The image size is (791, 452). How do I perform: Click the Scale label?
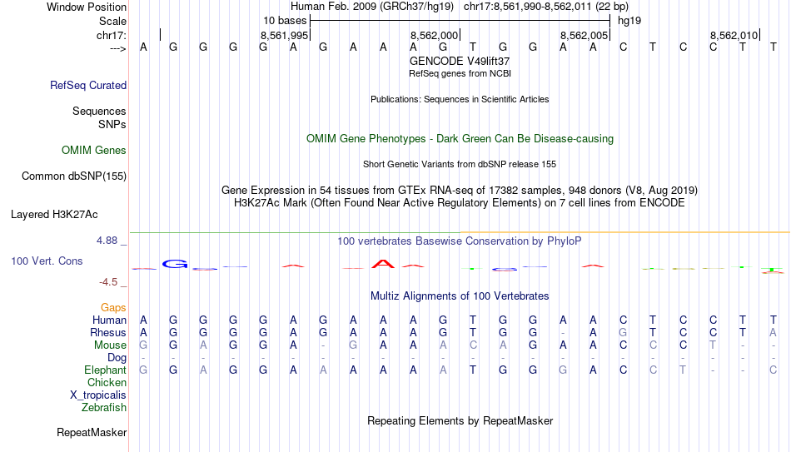[x=112, y=21]
